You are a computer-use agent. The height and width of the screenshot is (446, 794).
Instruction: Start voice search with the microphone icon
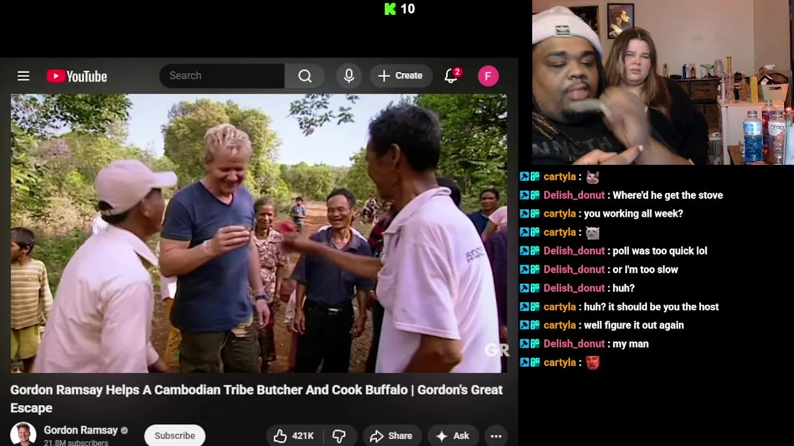click(x=349, y=76)
